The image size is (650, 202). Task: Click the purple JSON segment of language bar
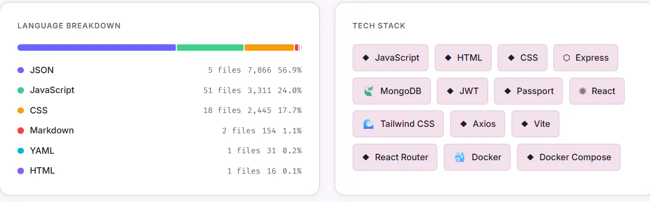pos(97,48)
